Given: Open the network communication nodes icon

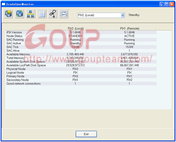Looking at the screenshot, I should 31,14.
